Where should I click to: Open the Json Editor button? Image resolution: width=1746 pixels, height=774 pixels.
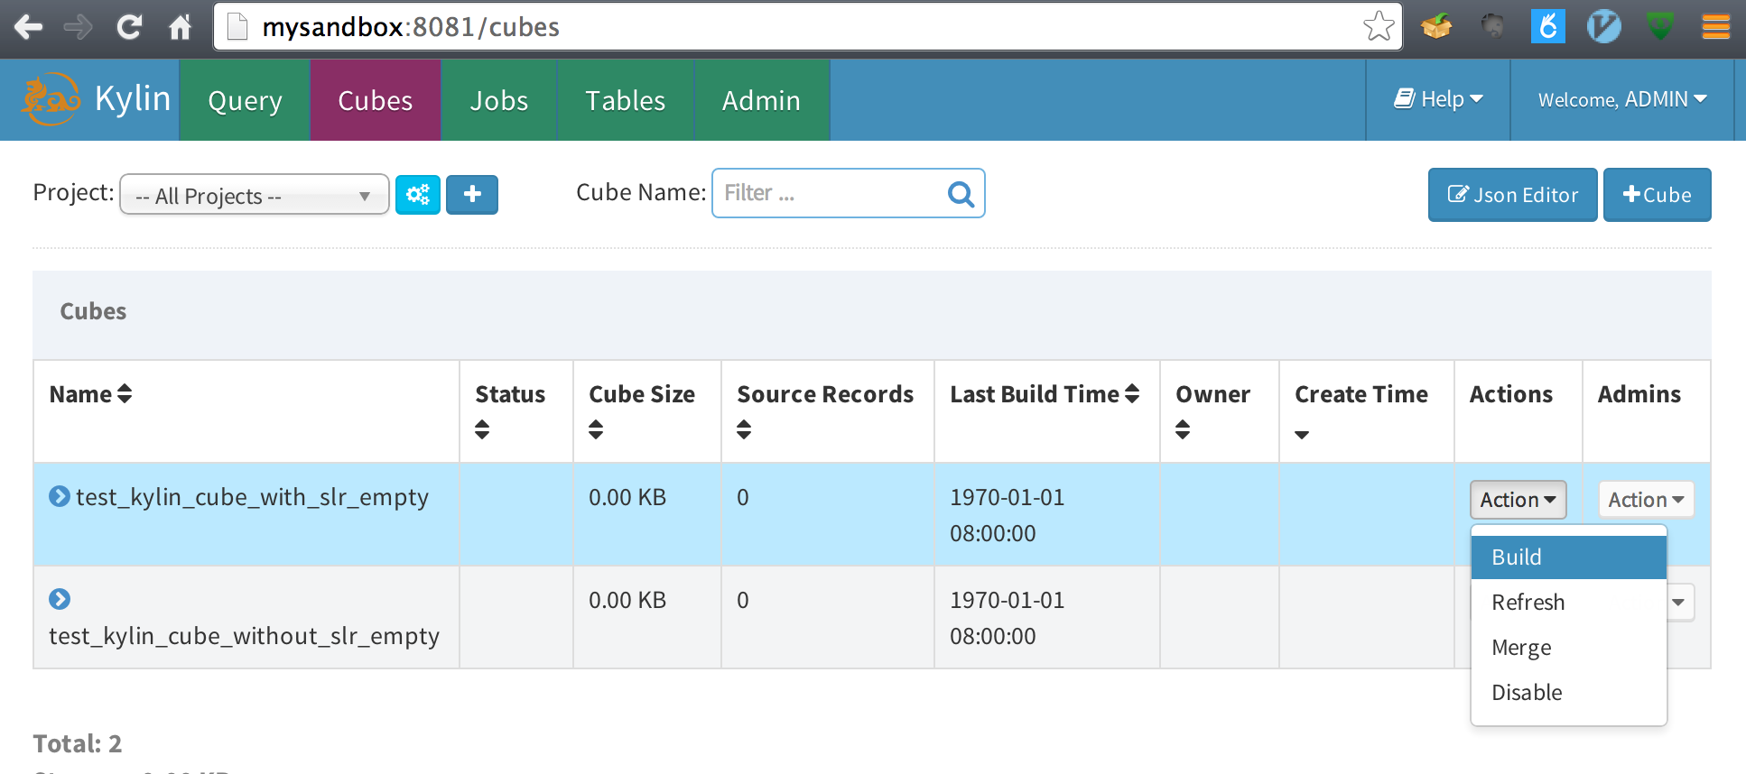click(1512, 194)
